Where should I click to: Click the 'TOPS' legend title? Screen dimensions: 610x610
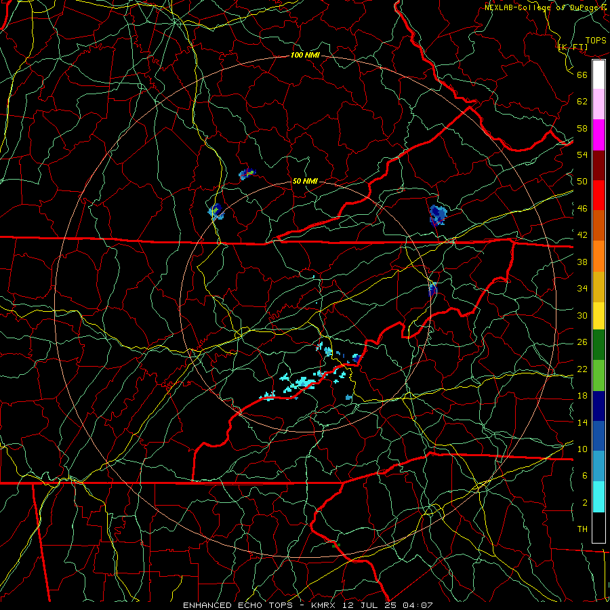pos(596,41)
